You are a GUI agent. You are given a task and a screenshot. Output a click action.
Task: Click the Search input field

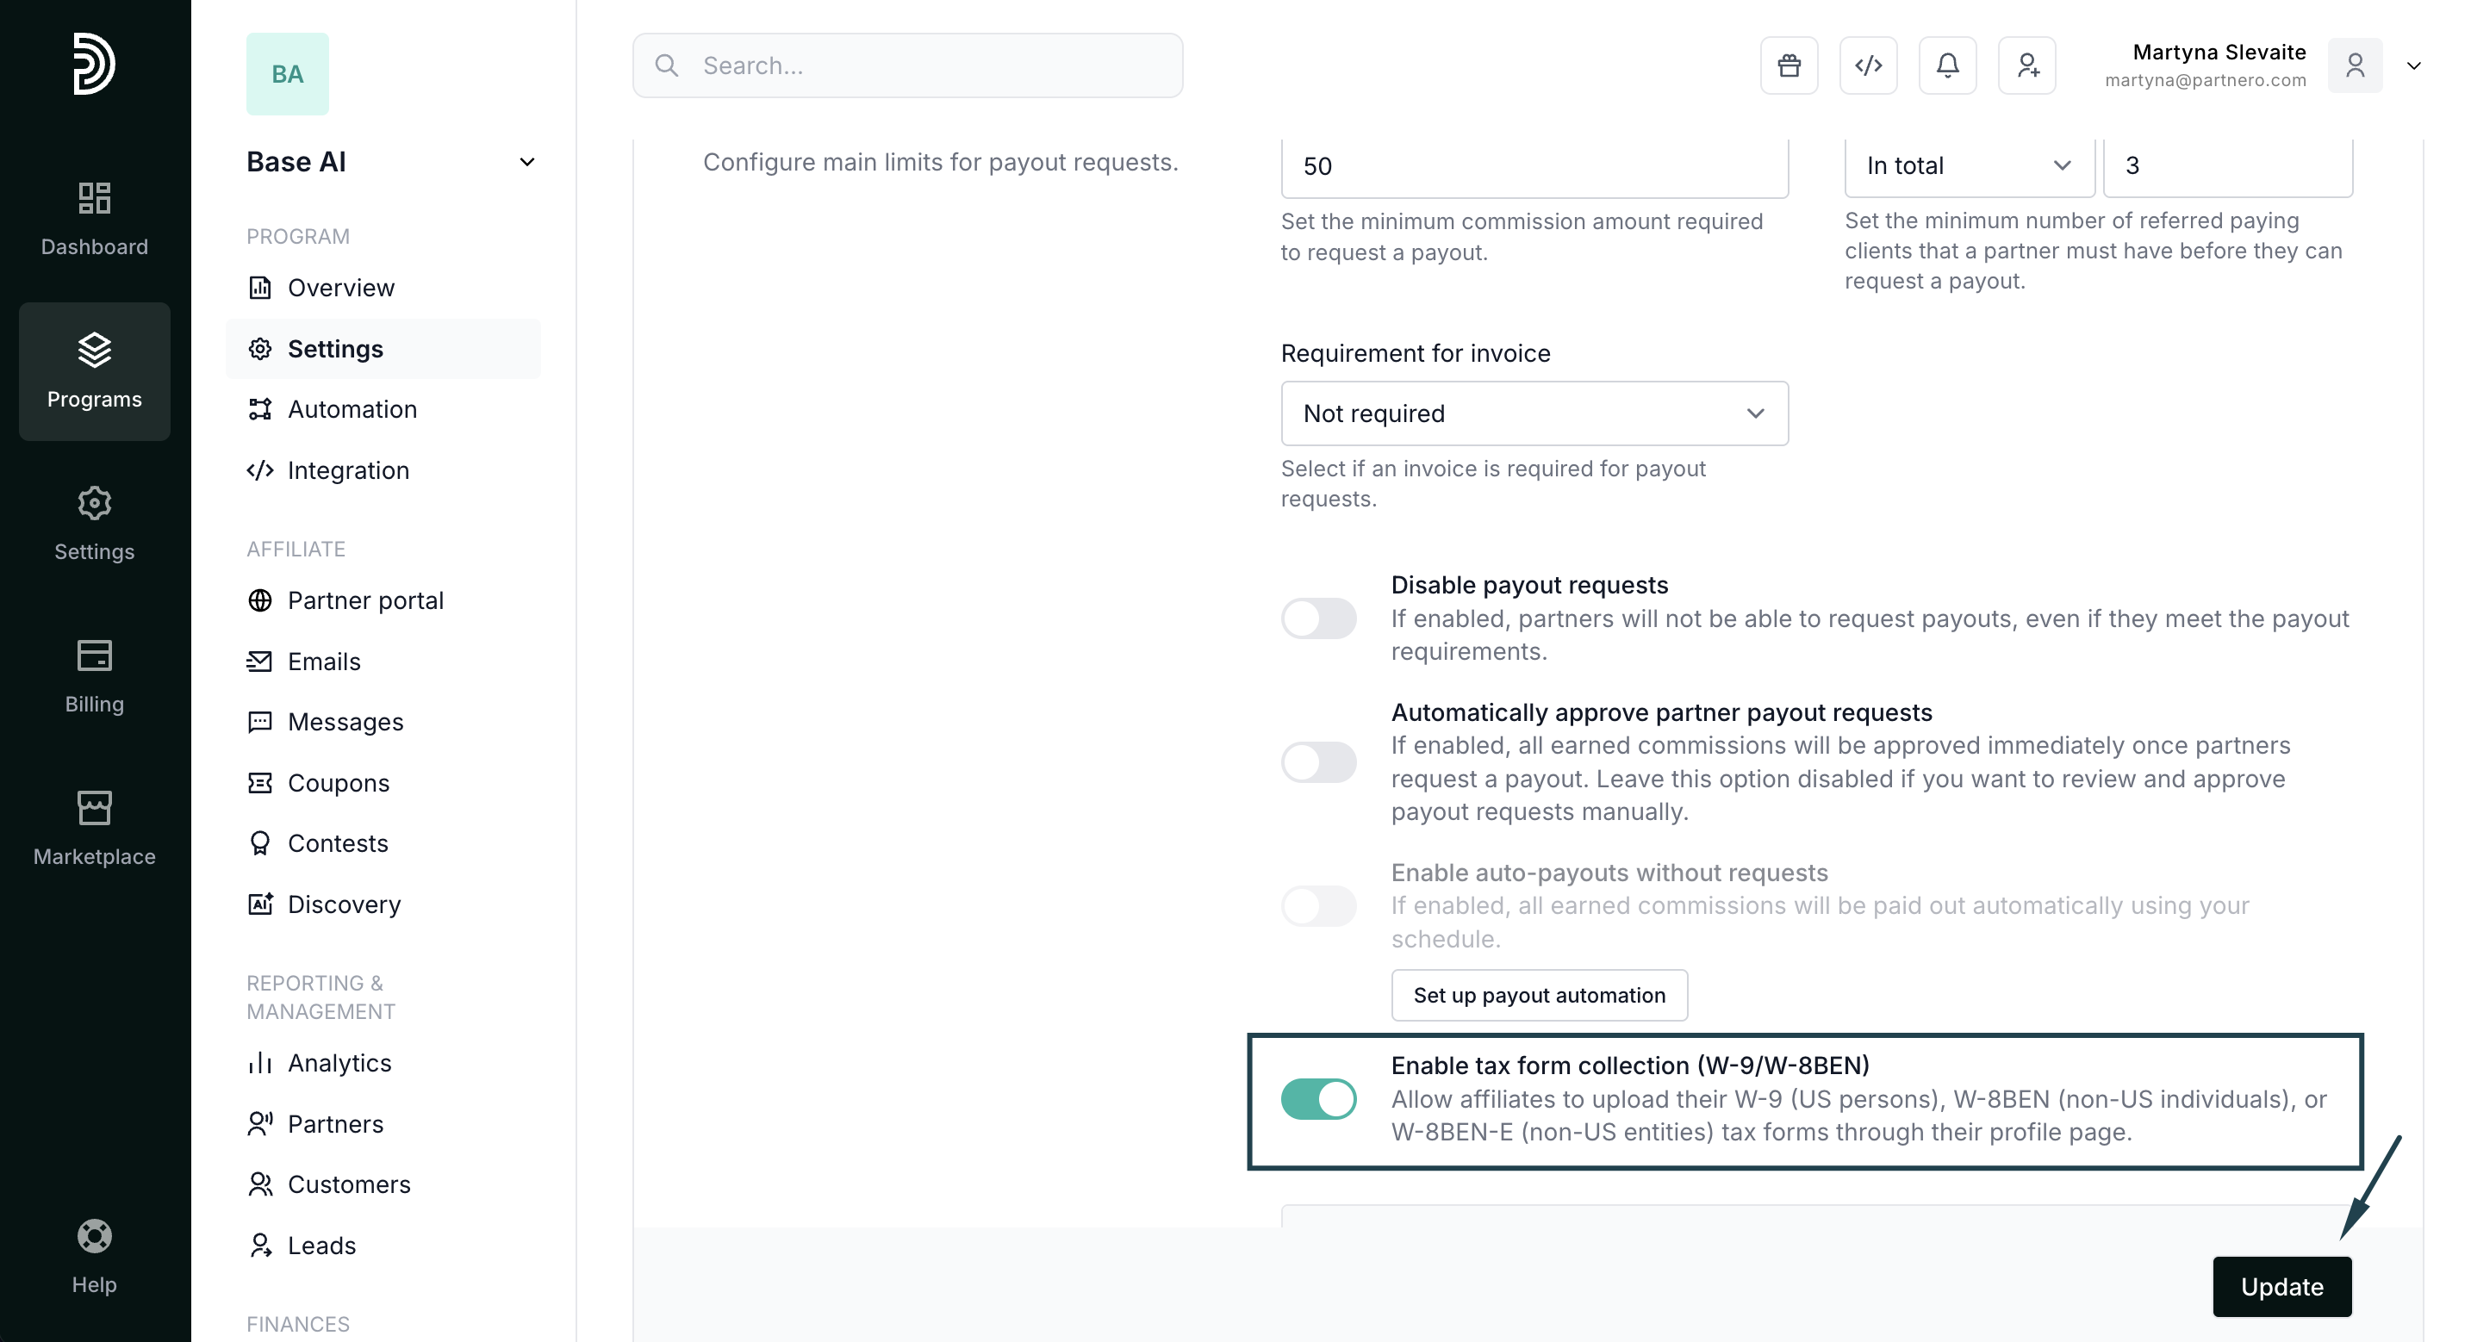[x=907, y=65]
